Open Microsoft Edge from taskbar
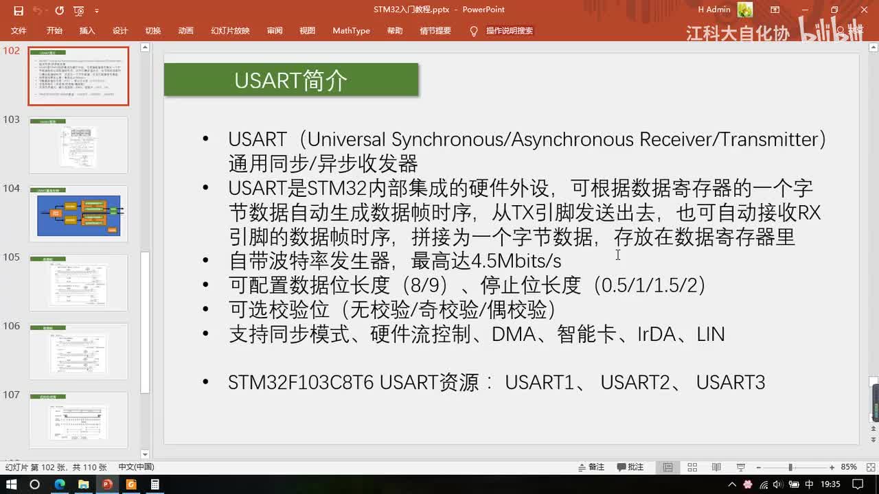 60,484
